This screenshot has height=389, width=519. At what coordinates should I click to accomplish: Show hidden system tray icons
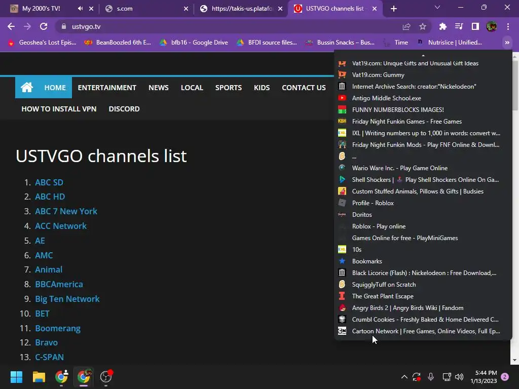pyautogui.click(x=404, y=377)
